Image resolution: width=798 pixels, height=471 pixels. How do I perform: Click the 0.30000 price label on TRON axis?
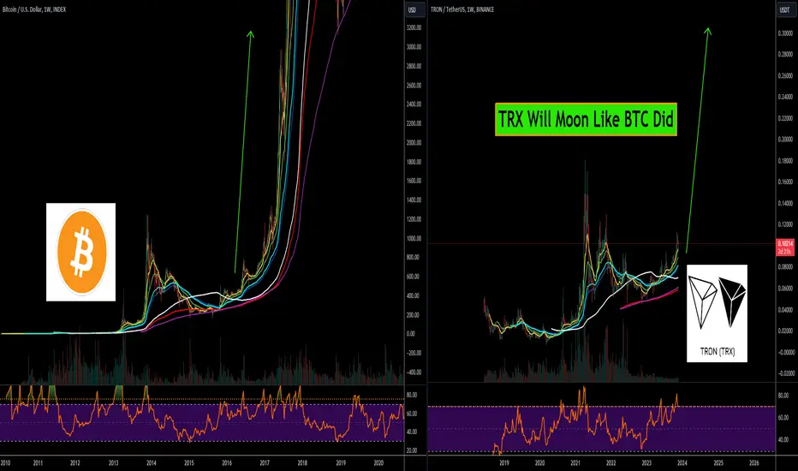[786, 33]
